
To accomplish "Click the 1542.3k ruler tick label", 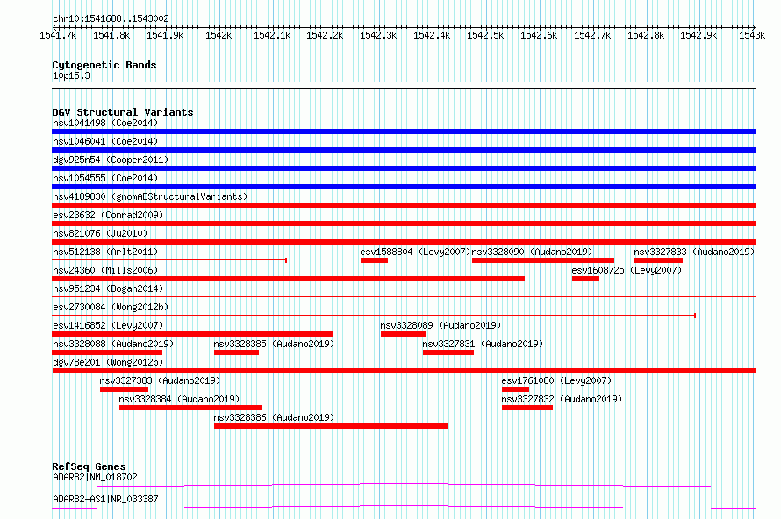I will coord(378,35).
